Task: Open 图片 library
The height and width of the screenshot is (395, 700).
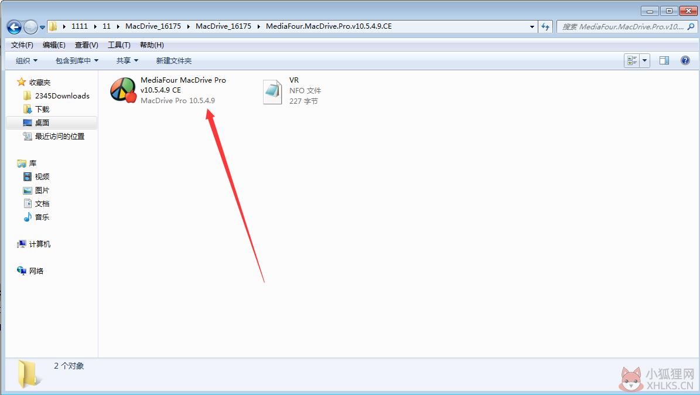Action: tap(42, 190)
